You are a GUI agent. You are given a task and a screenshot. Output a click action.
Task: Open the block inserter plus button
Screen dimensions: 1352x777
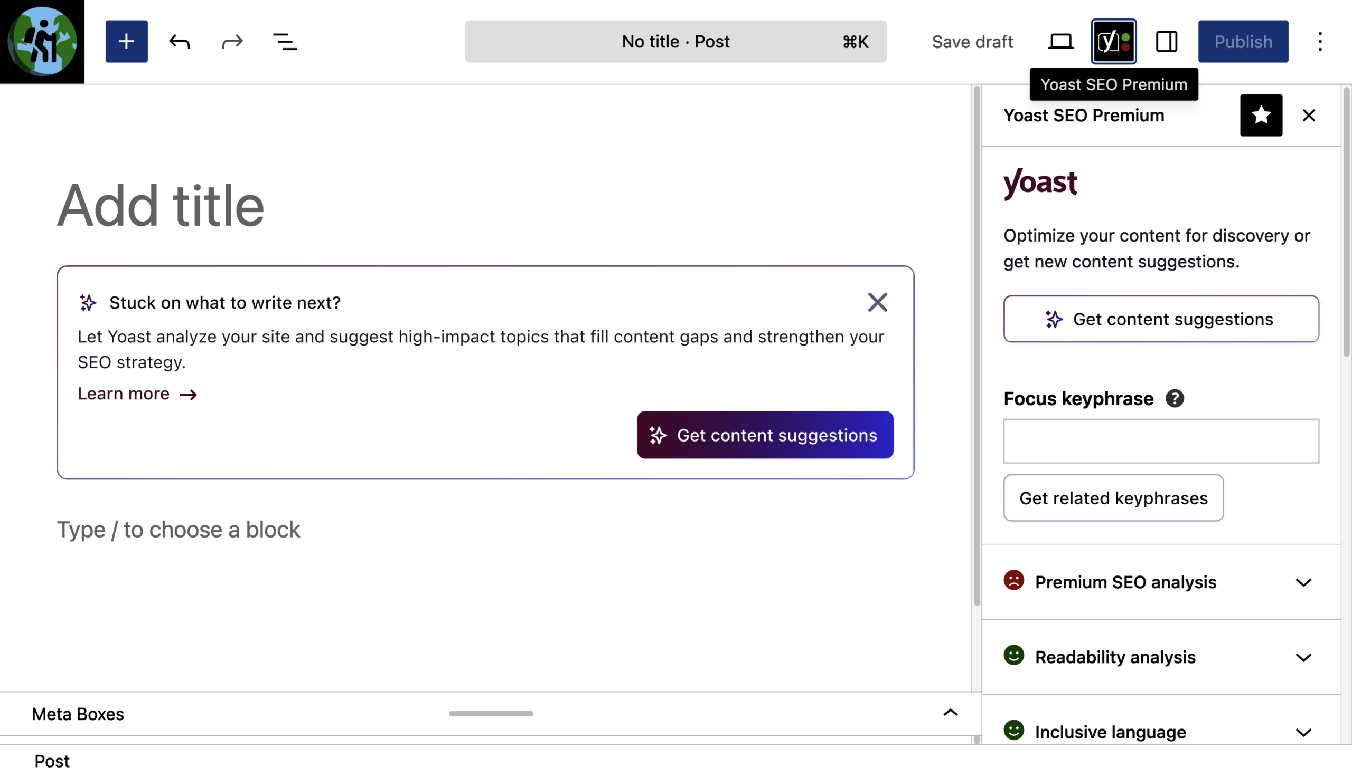[127, 42]
